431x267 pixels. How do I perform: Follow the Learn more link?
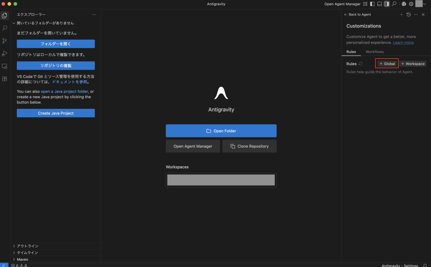pos(403,42)
